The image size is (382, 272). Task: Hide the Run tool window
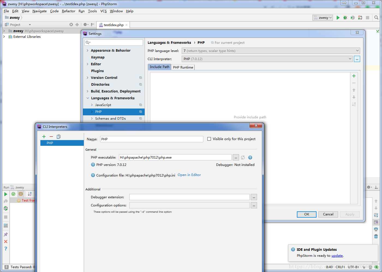click(x=376, y=187)
